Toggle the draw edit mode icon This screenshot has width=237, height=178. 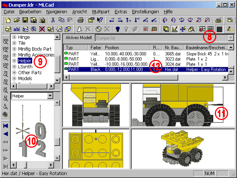175,29
